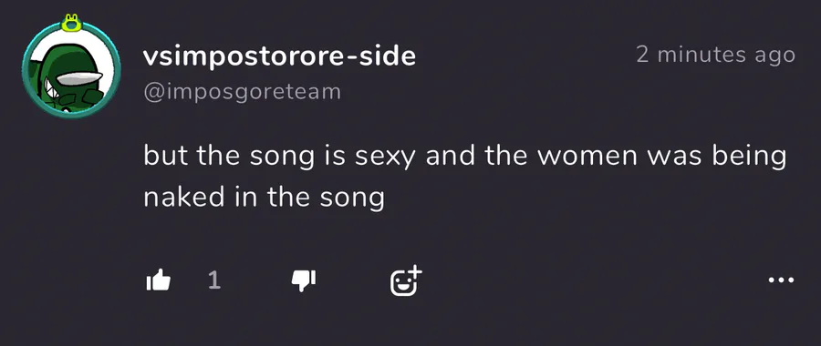Click the frog badge above the avatar
This screenshot has height=346, width=821.
pyautogui.click(x=71, y=23)
